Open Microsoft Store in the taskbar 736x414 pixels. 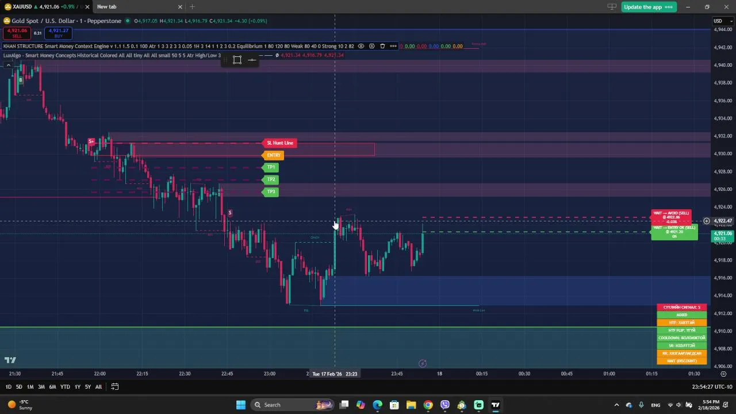point(394,405)
